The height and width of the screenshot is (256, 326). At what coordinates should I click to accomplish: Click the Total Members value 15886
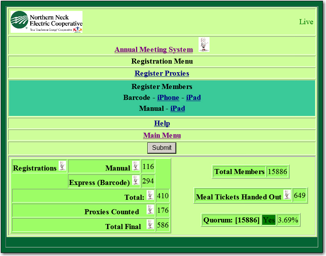278,172
